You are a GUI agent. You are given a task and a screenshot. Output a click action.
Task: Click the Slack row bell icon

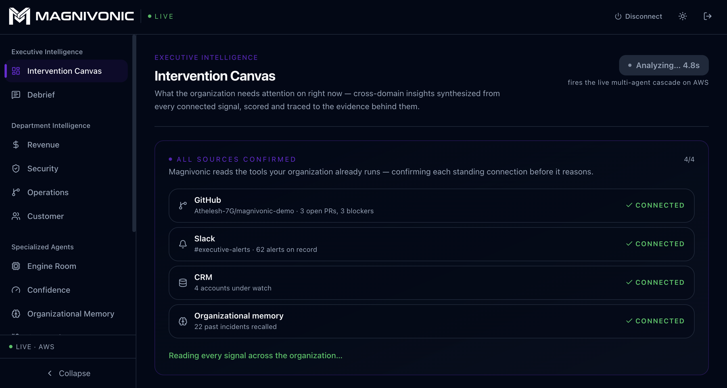(x=183, y=244)
